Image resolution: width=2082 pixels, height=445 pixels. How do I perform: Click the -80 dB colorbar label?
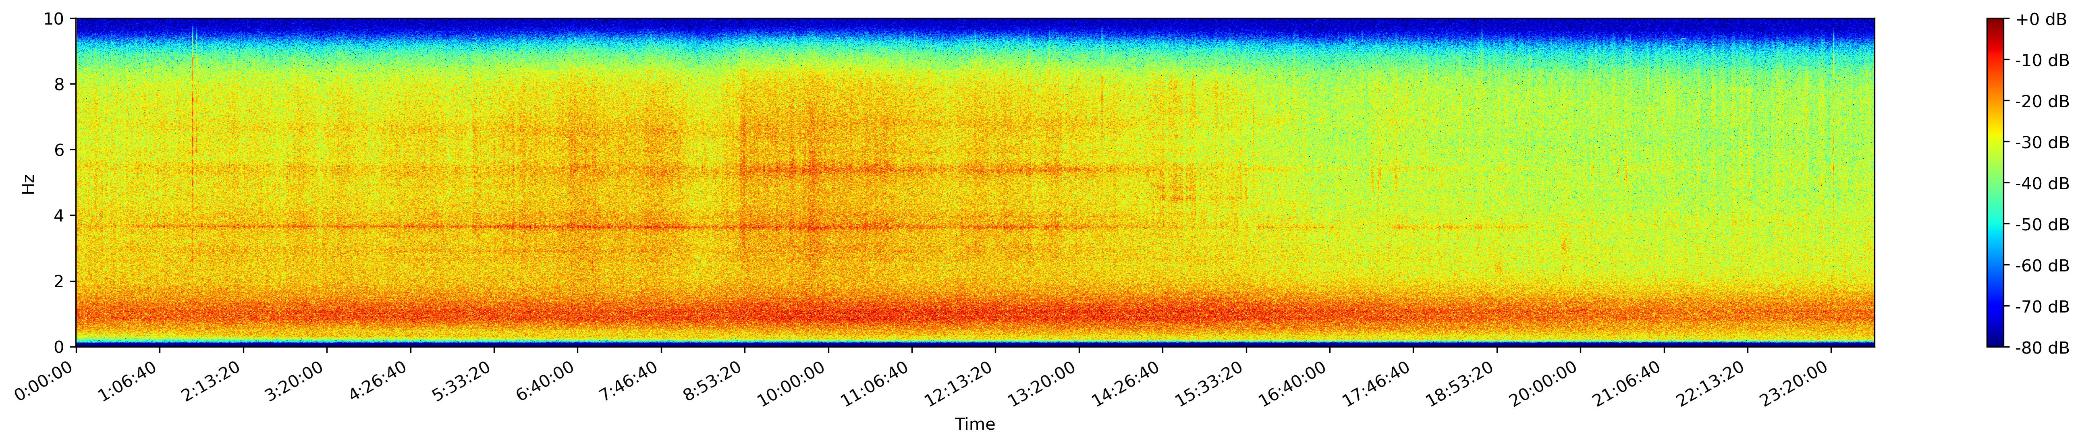(x=2042, y=348)
